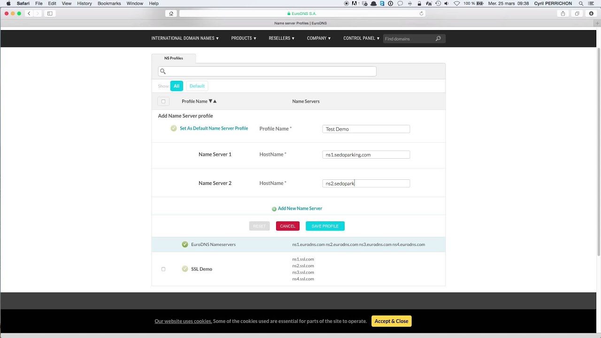The width and height of the screenshot is (601, 338).
Task: Open the Time Machine menu bar icon
Action: click(x=438, y=3)
